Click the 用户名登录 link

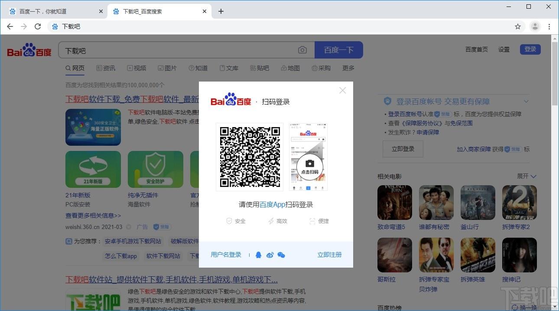tap(226, 255)
